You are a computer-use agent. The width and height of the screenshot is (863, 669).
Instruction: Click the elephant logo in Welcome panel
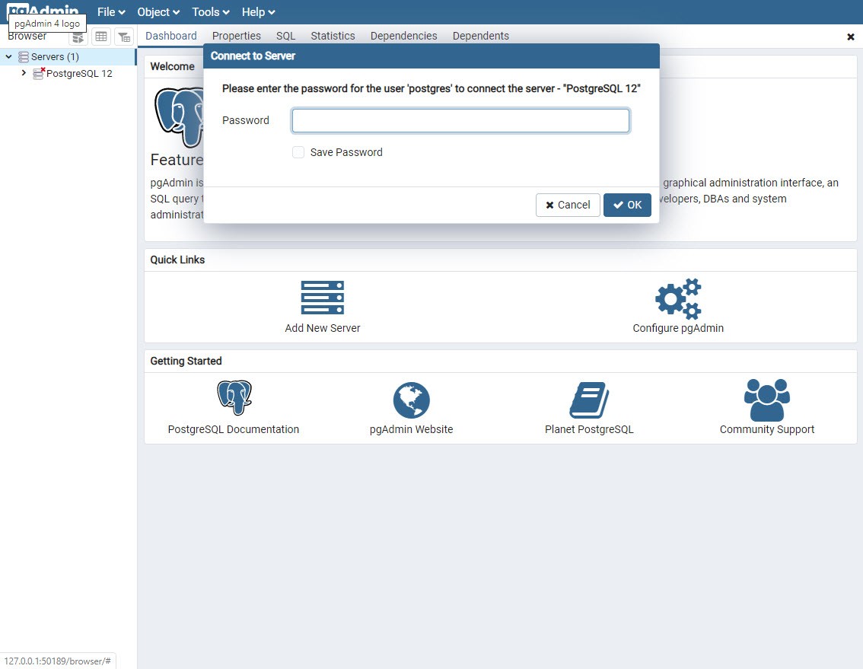pos(180,116)
